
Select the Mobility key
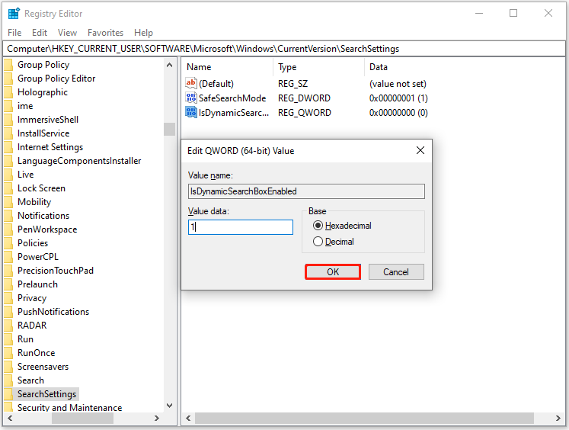pos(34,202)
